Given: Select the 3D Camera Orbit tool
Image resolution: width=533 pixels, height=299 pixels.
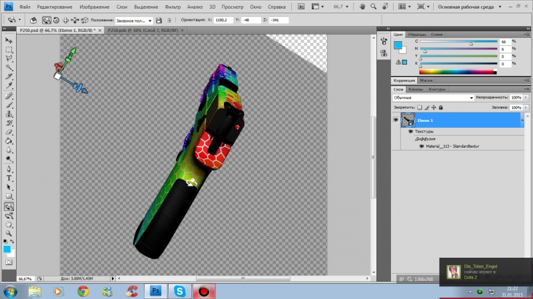Looking at the screenshot, I should [x=9, y=216].
